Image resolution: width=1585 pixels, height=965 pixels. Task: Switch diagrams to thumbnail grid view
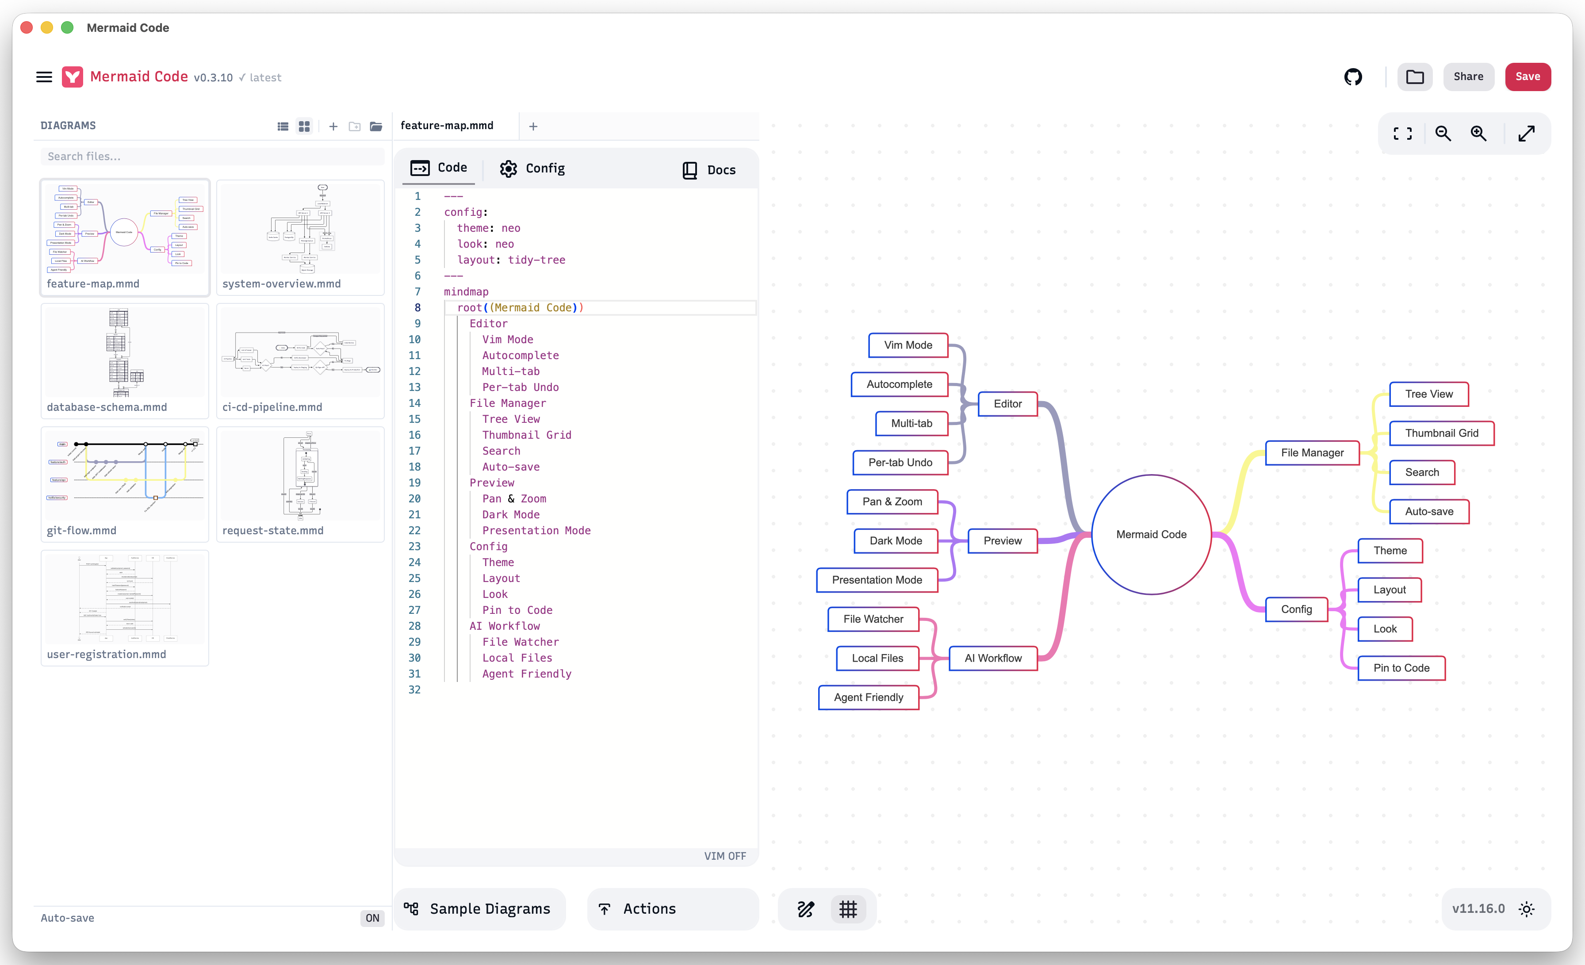click(x=304, y=127)
